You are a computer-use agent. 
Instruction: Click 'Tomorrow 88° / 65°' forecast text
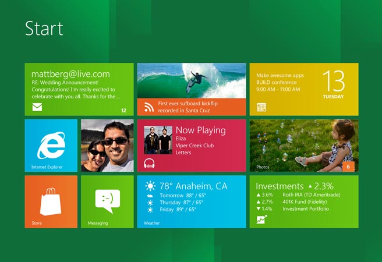[x=183, y=196]
